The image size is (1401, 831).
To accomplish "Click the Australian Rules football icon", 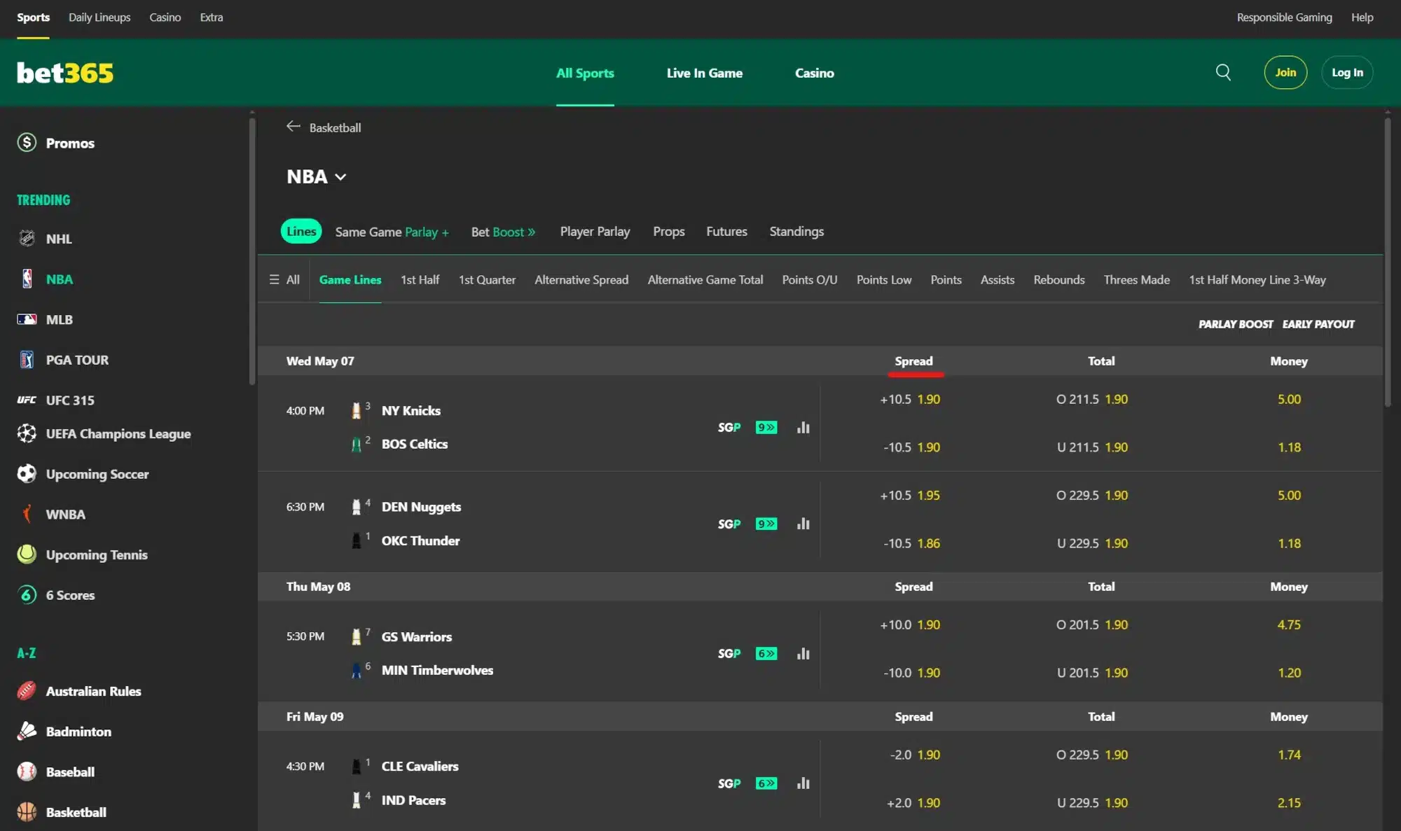I will click(27, 691).
